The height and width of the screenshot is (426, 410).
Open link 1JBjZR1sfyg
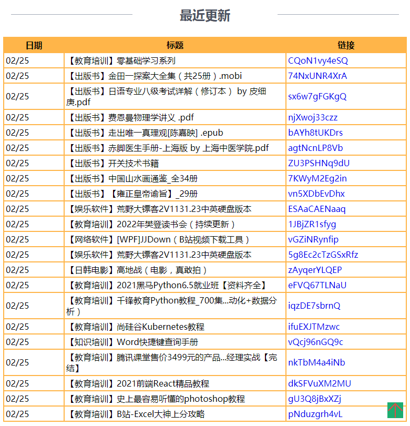(x=312, y=224)
